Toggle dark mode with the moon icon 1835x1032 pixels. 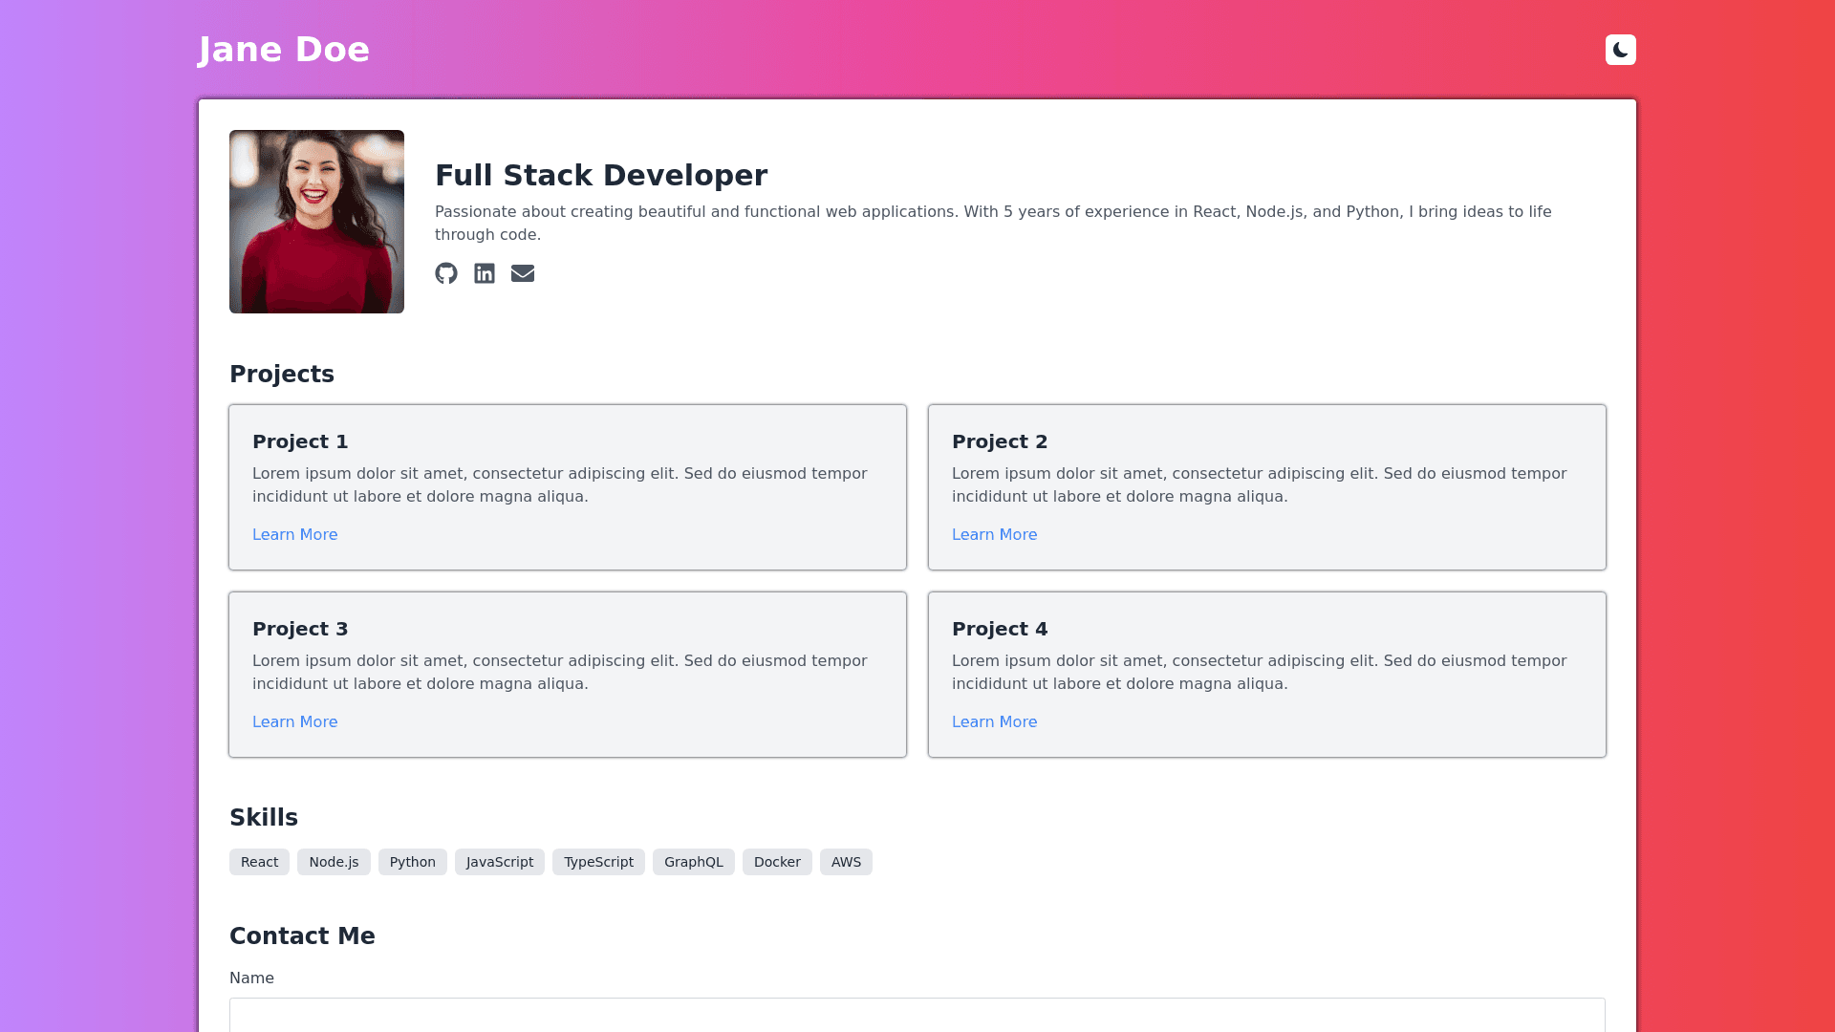click(x=1620, y=50)
